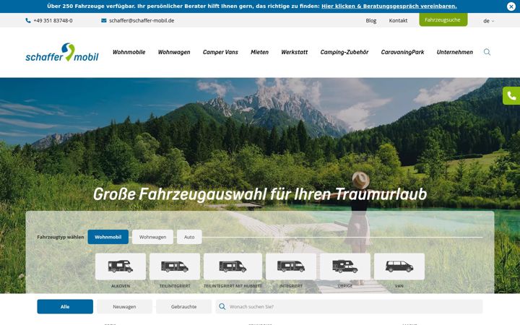Close the top announcement banner
Image resolution: width=520 pixels, height=325 pixels.
511,6
